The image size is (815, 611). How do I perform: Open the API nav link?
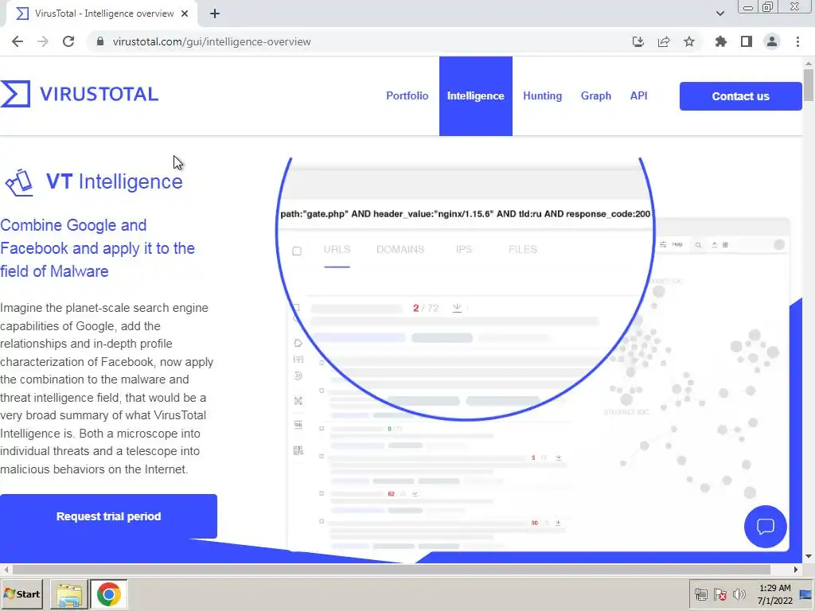pyautogui.click(x=639, y=95)
